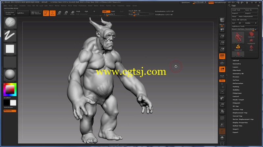This screenshot has height=147, width=263.
Task: Select the Cylinder3D tool
Action: click(251, 35)
